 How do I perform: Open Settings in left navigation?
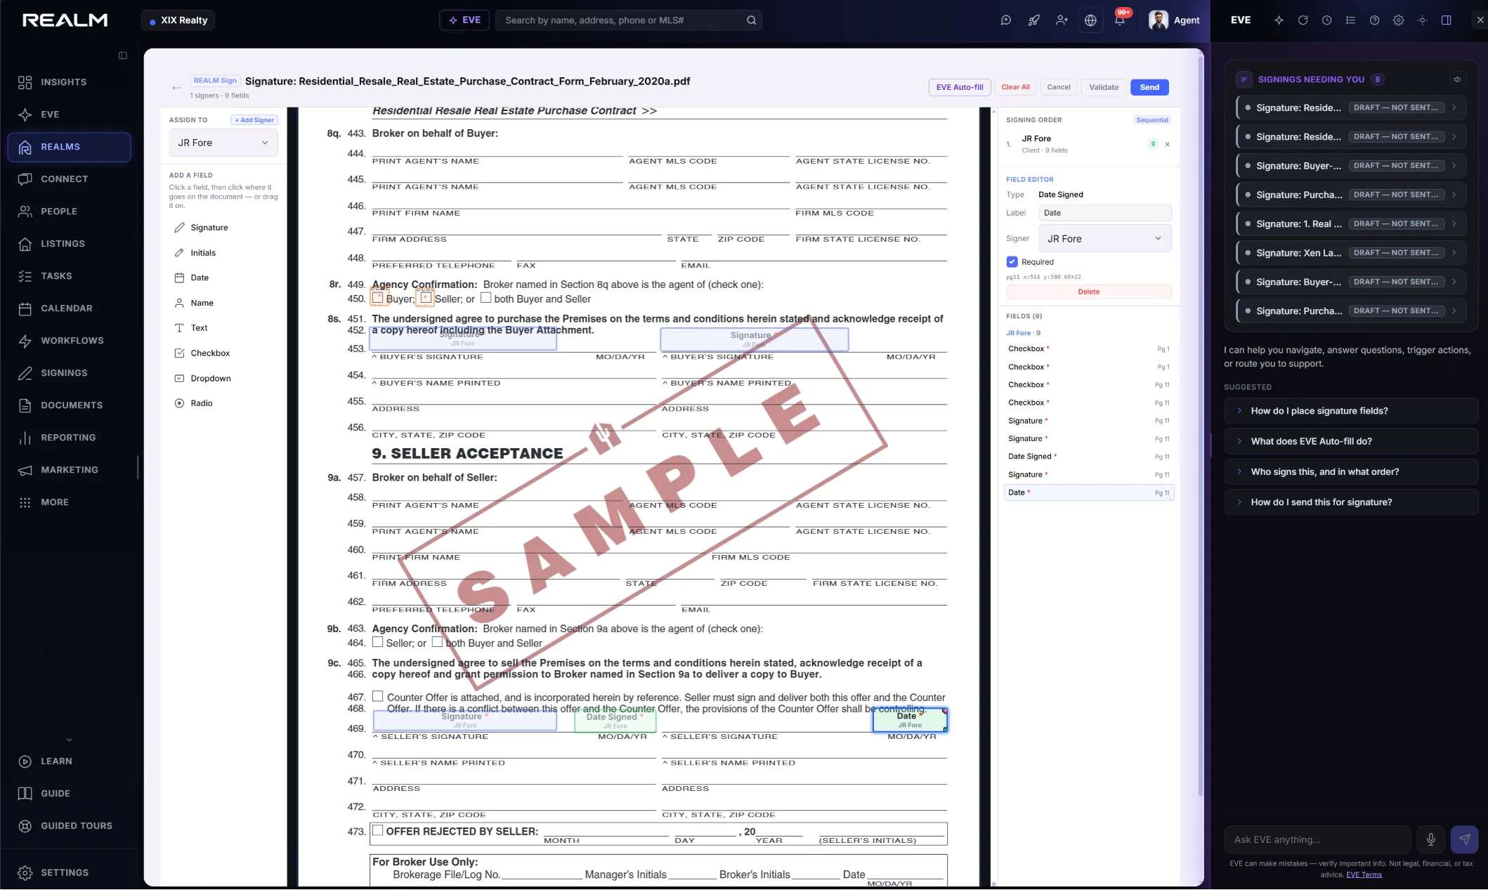(69, 872)
